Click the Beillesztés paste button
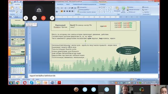 [12, 9]
